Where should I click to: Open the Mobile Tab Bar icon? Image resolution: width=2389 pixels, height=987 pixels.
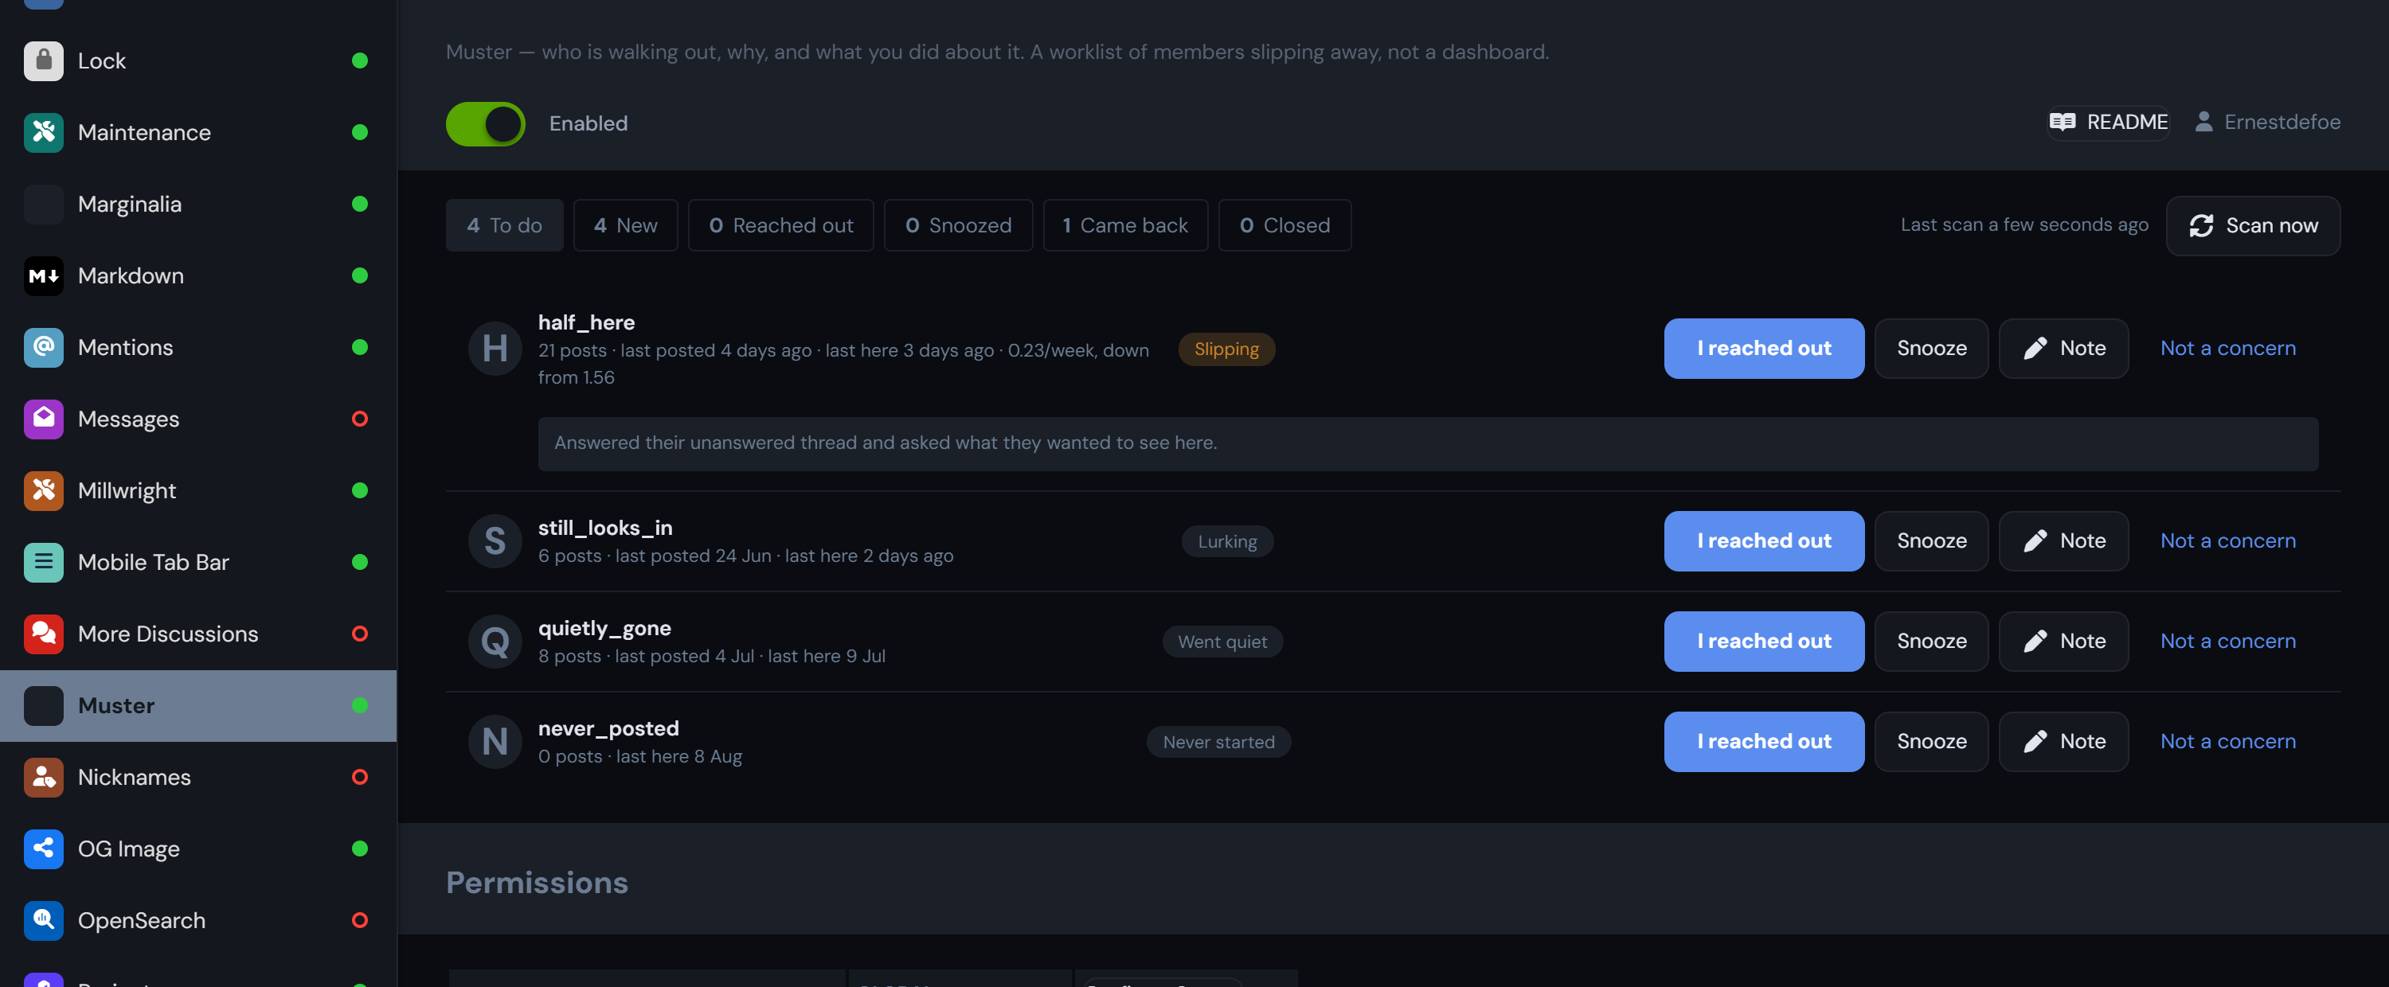44,563
